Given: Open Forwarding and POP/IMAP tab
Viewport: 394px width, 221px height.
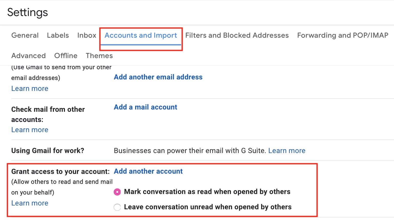Looking at the screenshot, I should (x=343, y=35).
